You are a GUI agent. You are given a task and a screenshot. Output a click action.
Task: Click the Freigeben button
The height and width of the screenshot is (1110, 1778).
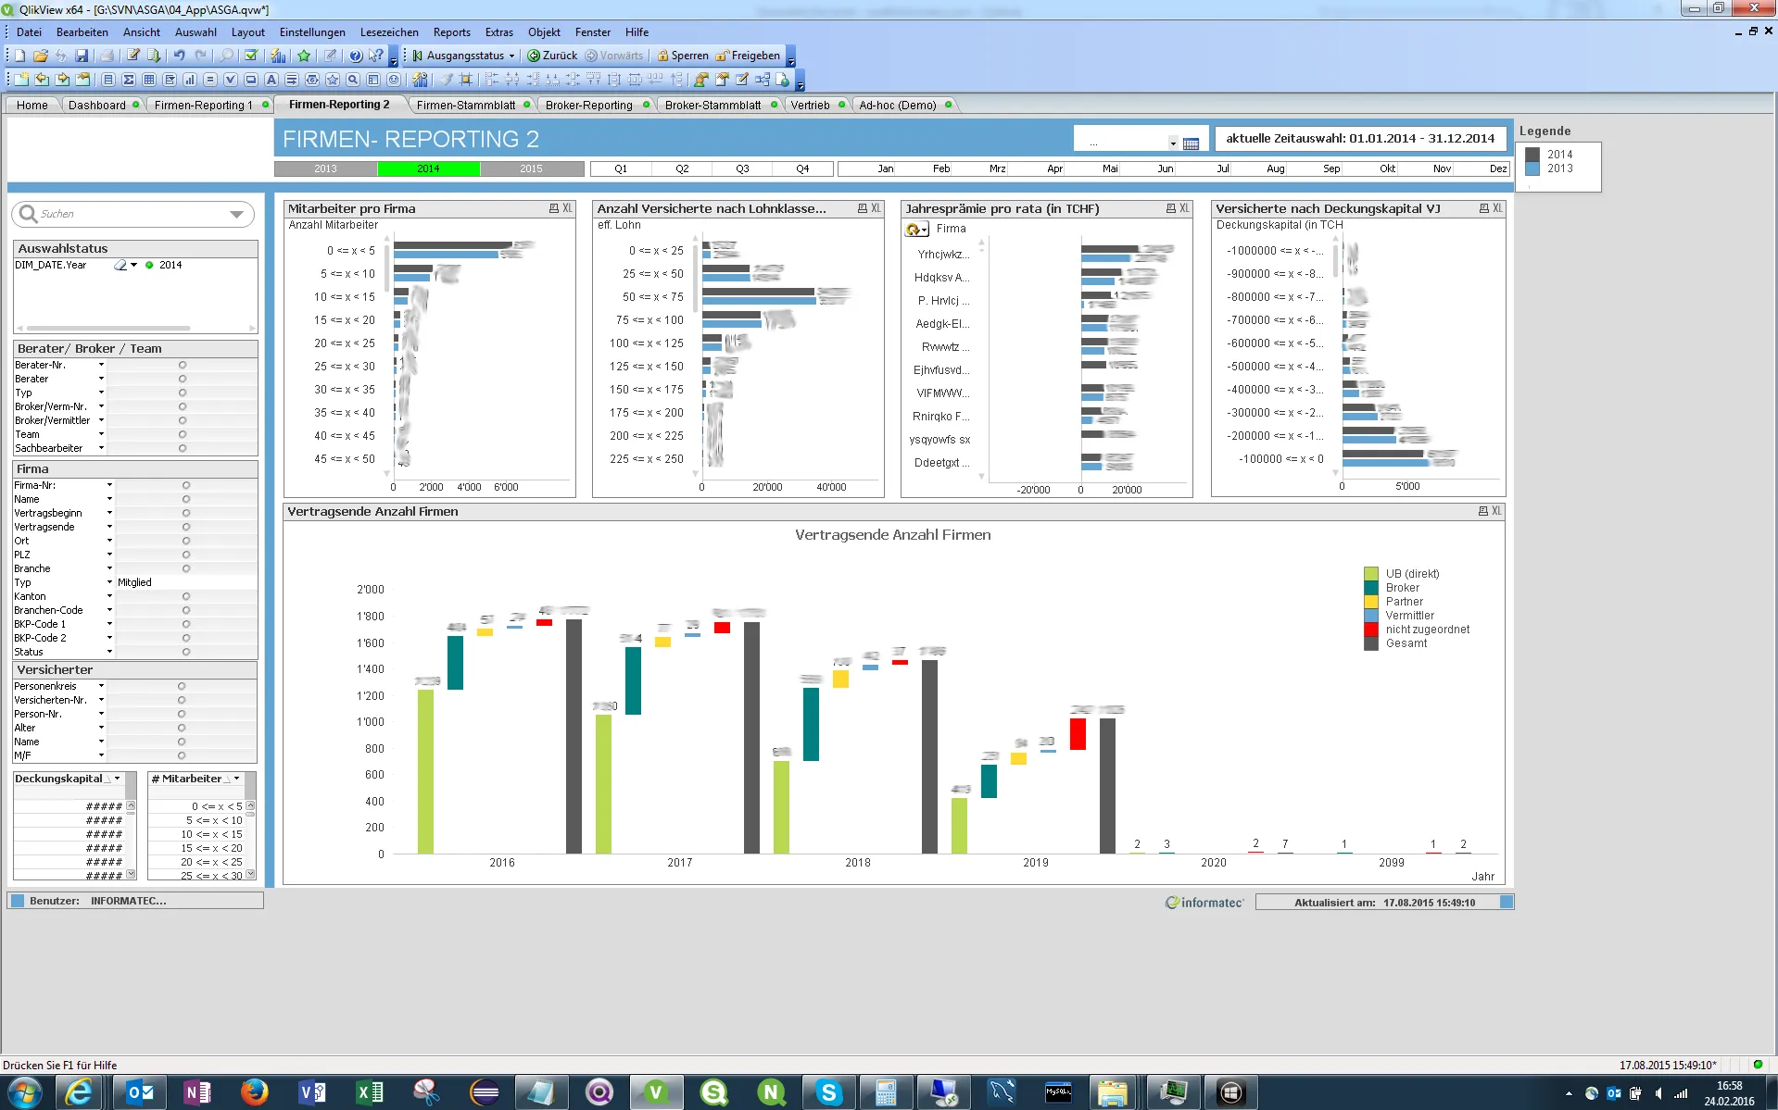748,56
